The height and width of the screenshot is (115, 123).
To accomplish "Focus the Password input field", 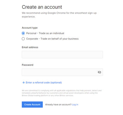I will tap(62, 72).
